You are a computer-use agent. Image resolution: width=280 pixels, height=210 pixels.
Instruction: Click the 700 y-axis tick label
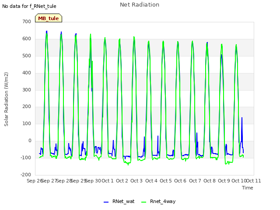coord(27,21)
